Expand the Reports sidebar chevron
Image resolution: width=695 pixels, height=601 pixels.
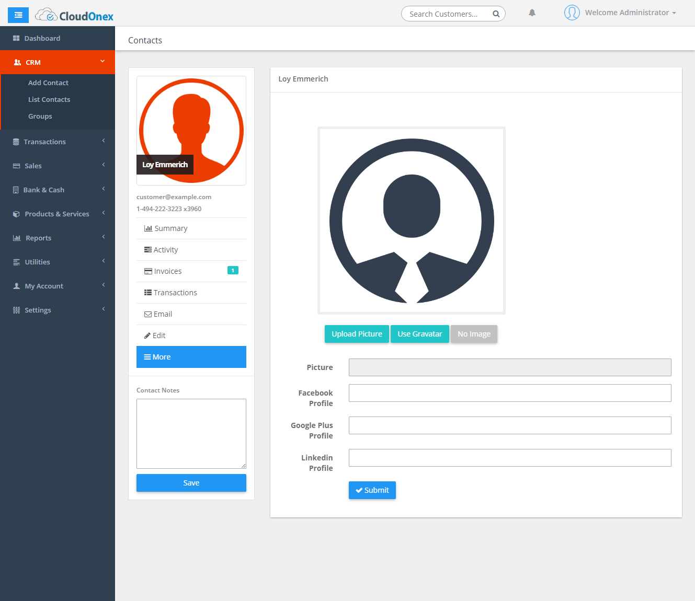104,237
